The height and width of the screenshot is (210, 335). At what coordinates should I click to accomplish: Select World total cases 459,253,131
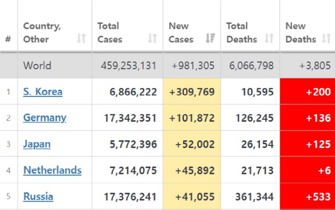128,66
